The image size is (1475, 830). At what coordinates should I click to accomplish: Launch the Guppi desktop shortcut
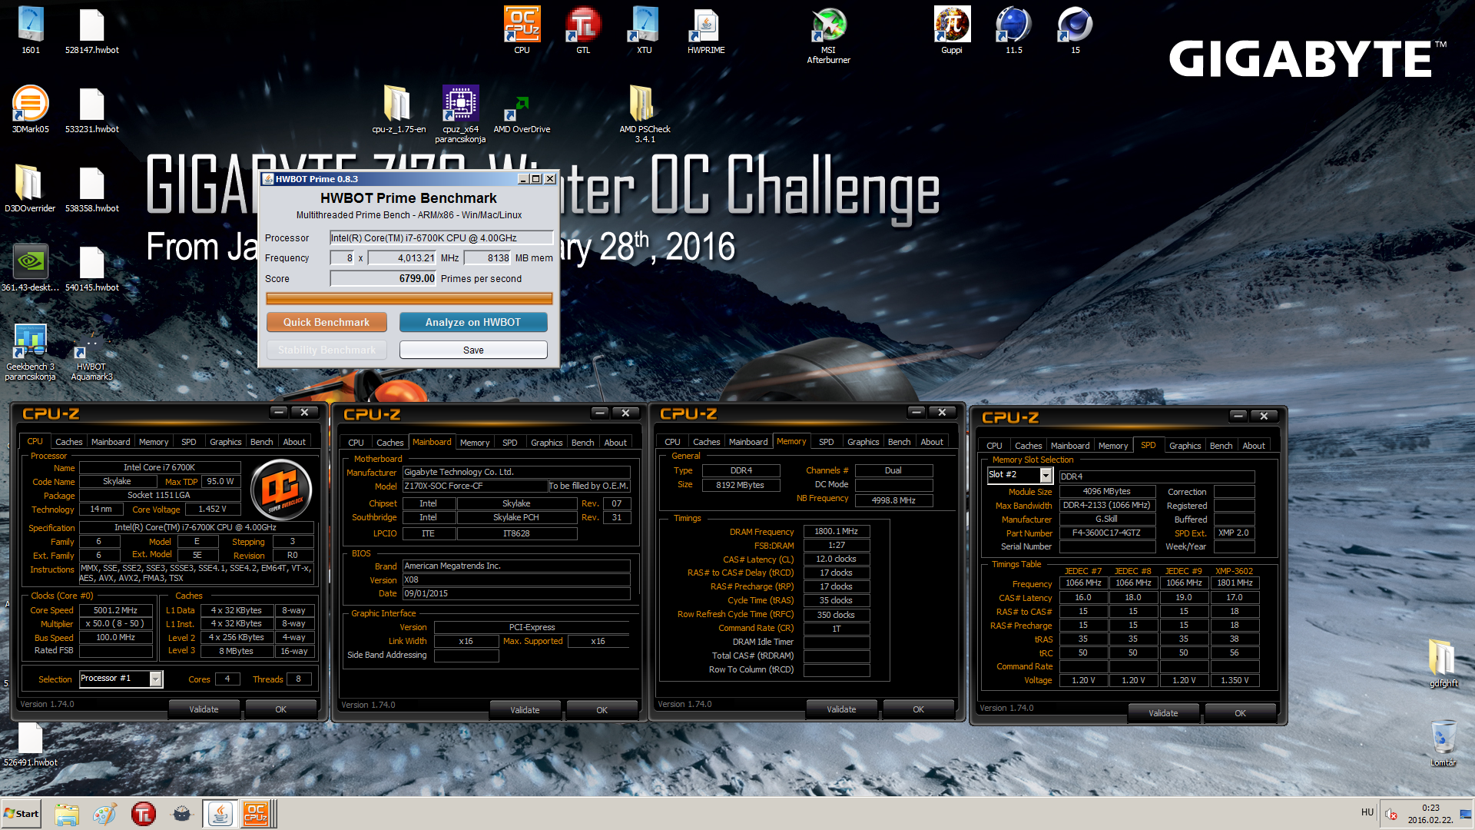(952, 31)
